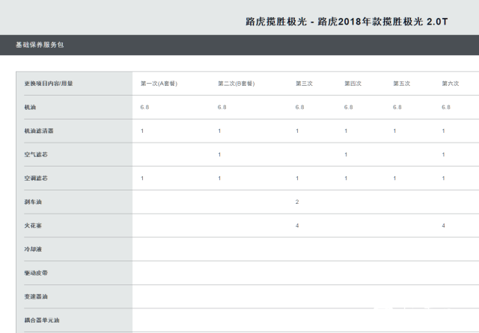Click the 第三次 column header
This screenshot has height=333, width=479.
click(303, 84)
